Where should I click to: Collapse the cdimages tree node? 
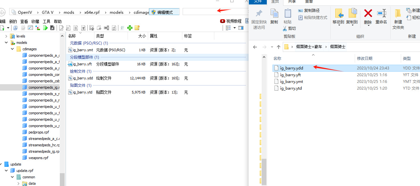pyautogui.click(x=12, y=49)
